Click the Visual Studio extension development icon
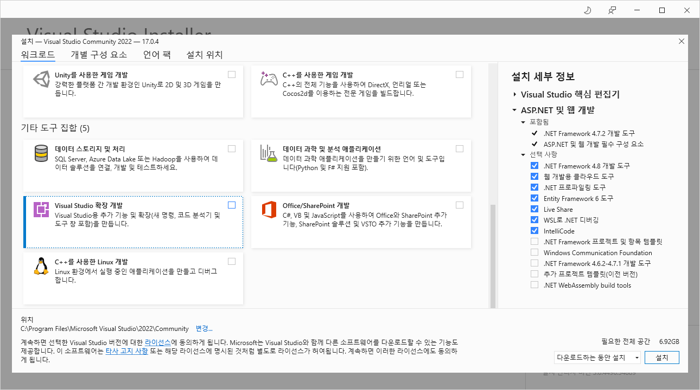 point(41,210)
